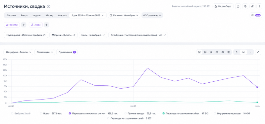Click the info icon next to the page title
This screenshot has width=265, height=124.
[48, 6]
